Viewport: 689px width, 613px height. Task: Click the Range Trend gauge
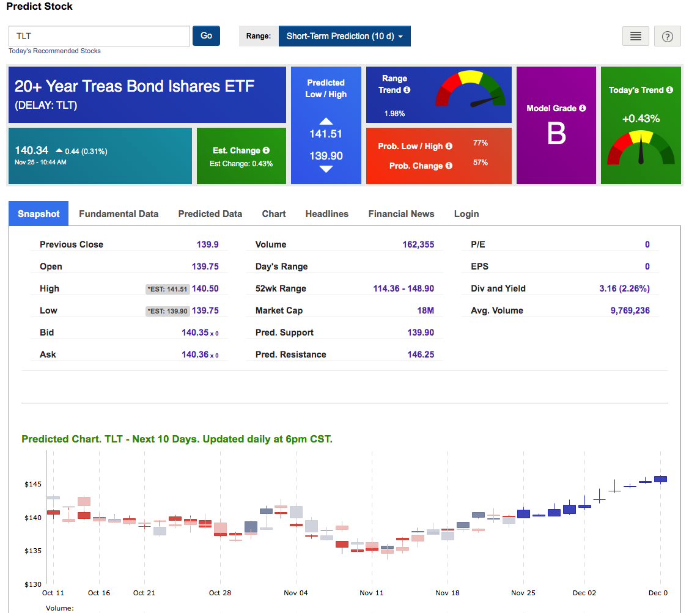pyautogui.click(x=470, y=89)
